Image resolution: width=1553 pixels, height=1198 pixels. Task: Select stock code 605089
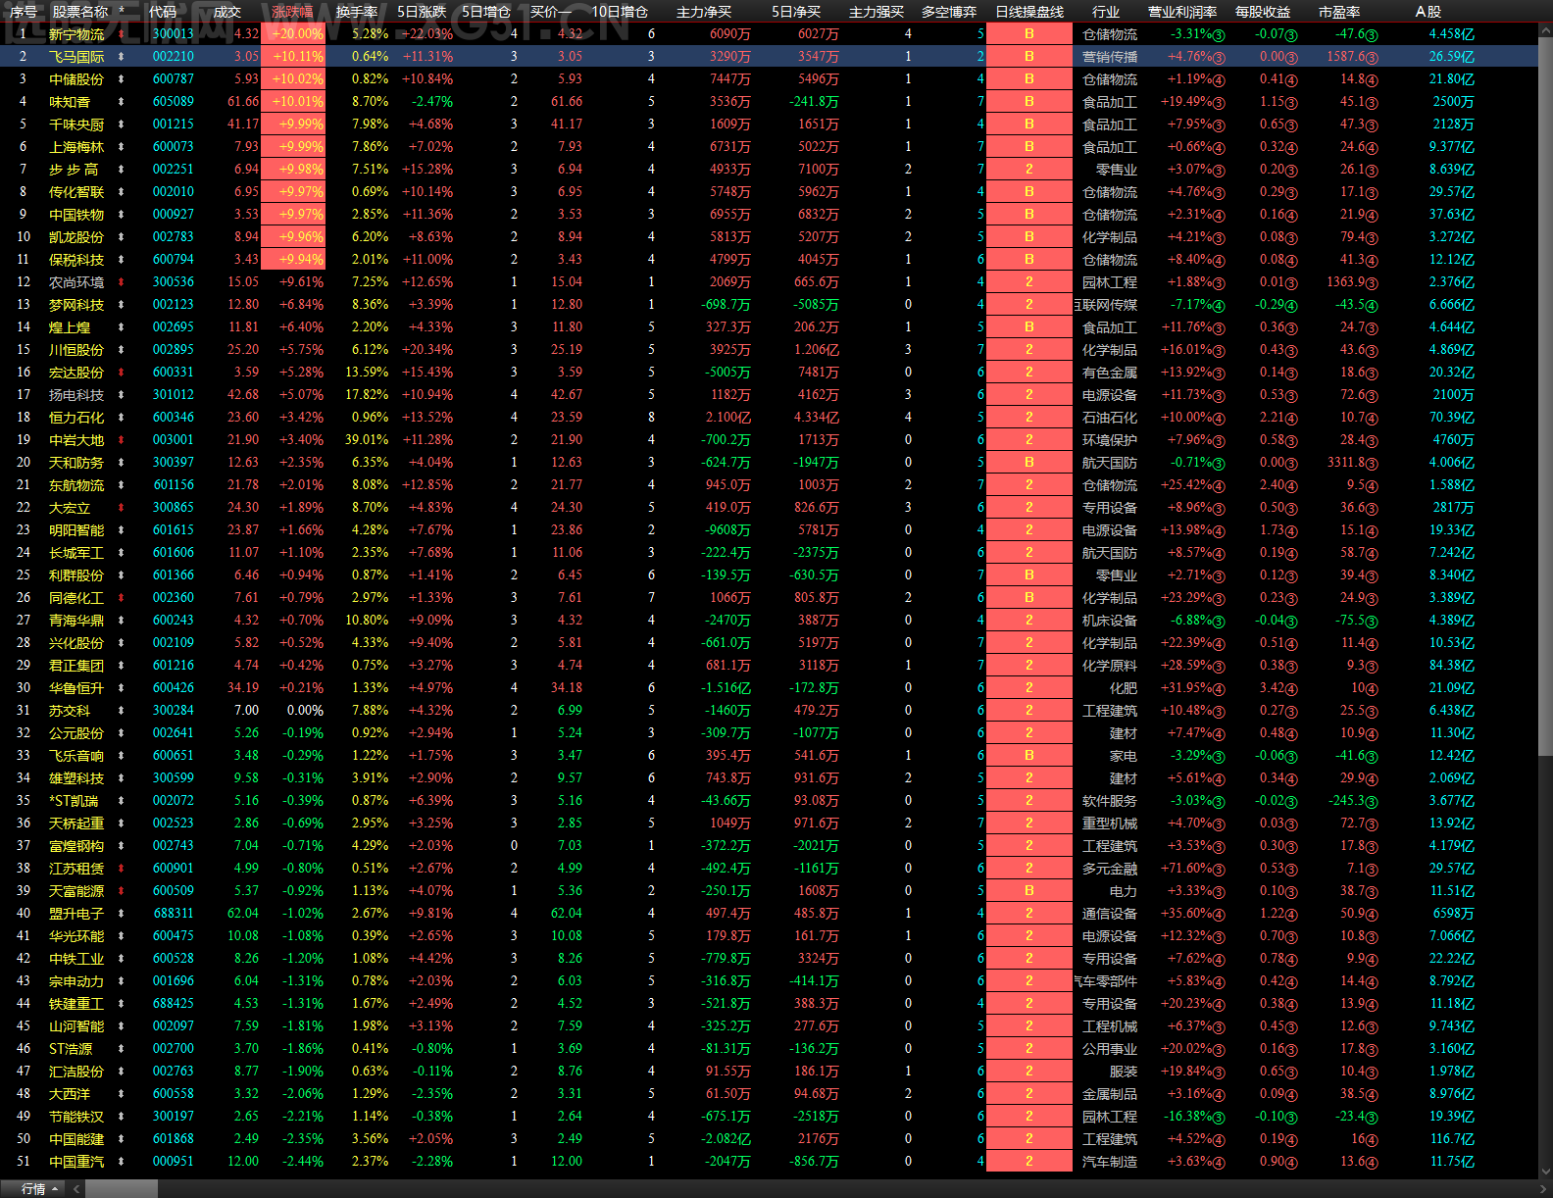174,102
